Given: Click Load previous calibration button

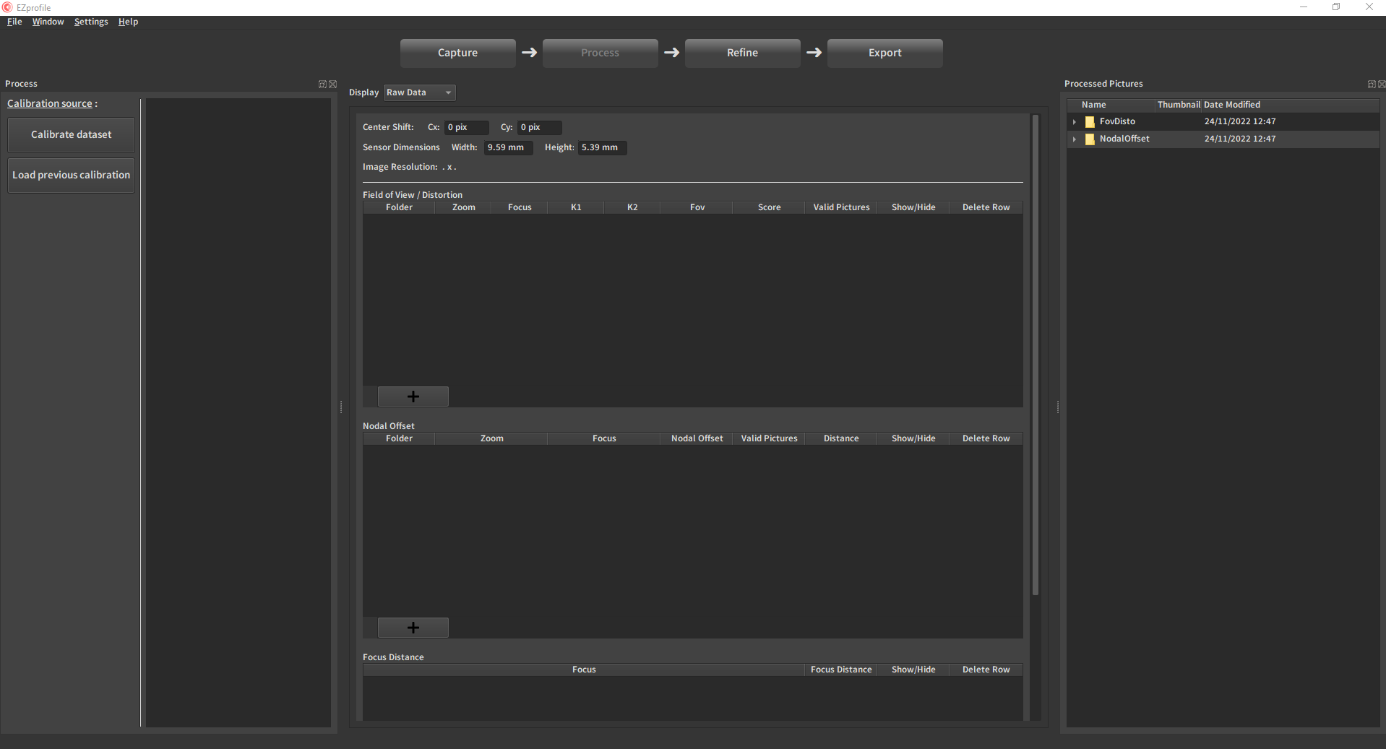Looking at the screenshot, I should 71,176.
